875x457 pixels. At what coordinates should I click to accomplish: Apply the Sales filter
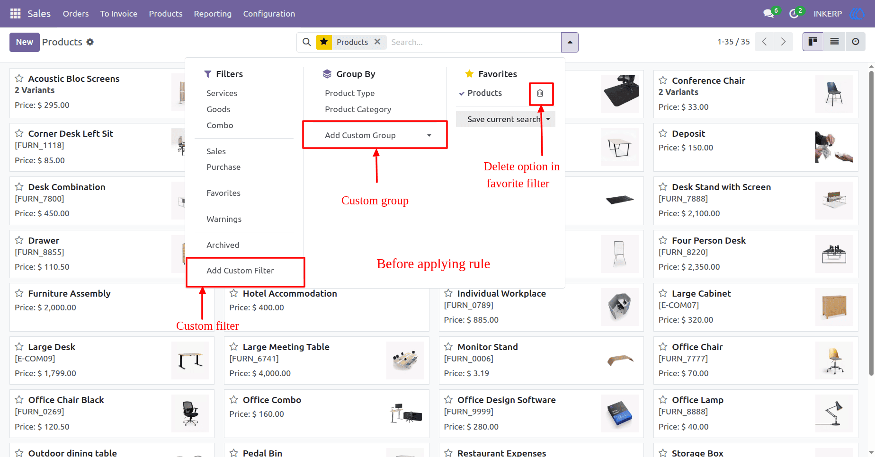point(216,151)
